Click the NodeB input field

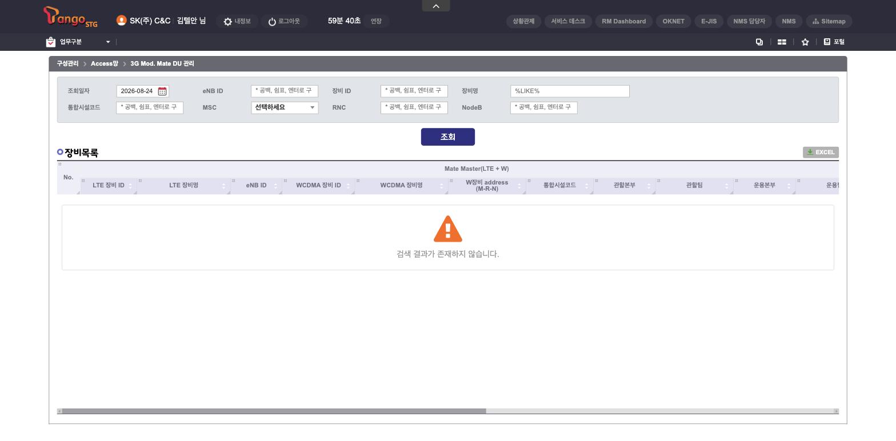point(543,107)
